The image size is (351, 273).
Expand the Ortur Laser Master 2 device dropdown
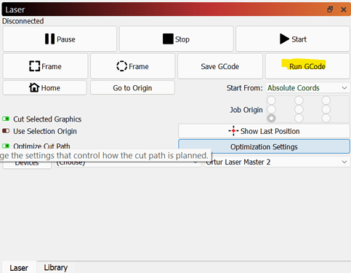tap(277, 162)
